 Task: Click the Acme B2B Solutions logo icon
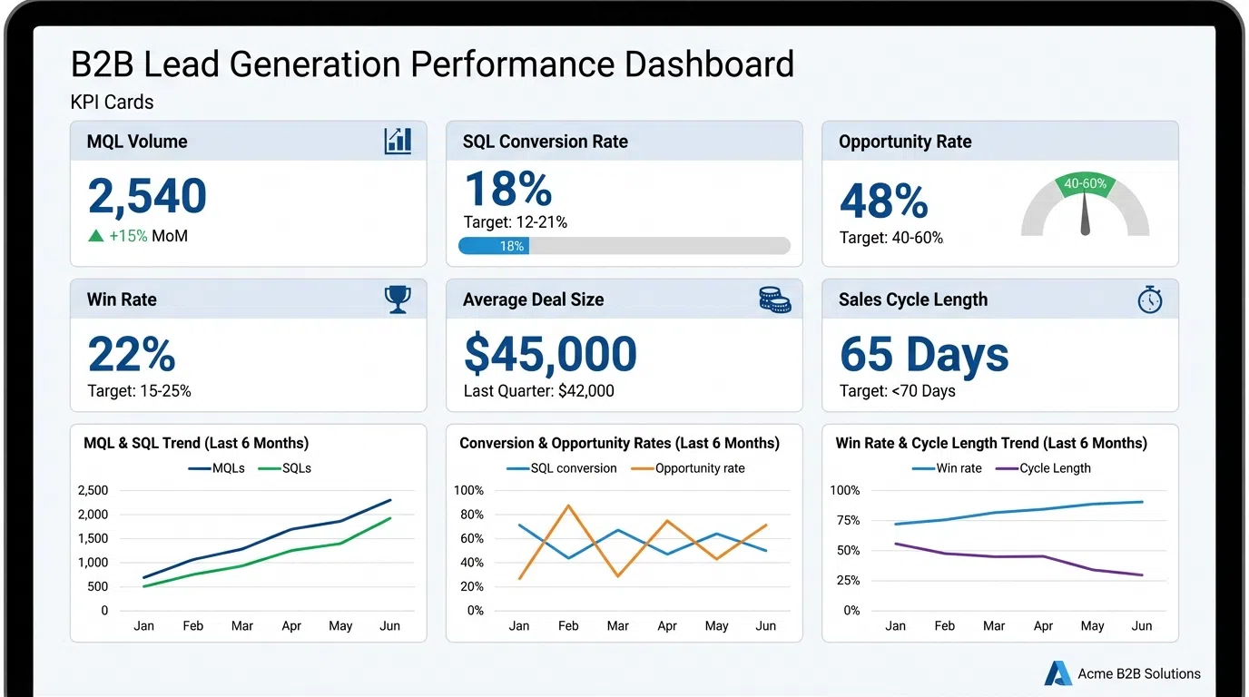click(1057, 672)
